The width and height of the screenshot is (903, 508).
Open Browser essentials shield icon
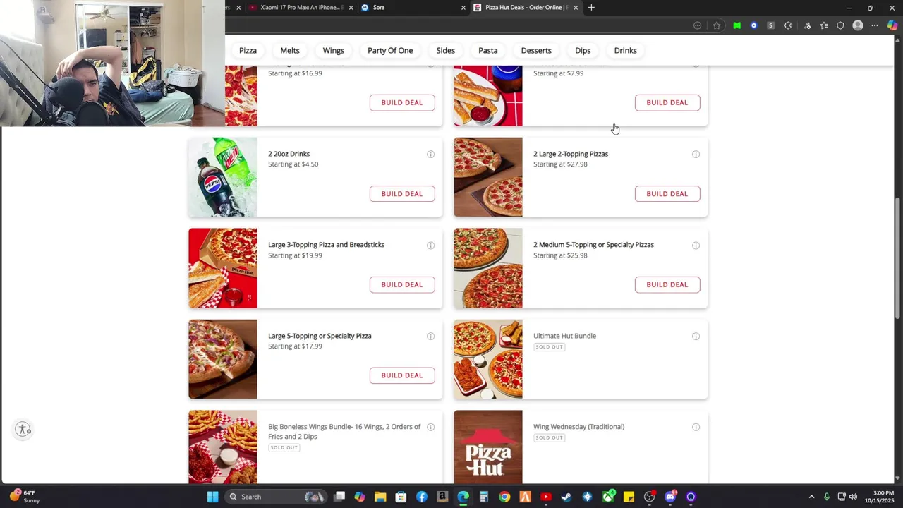(840, 25)
